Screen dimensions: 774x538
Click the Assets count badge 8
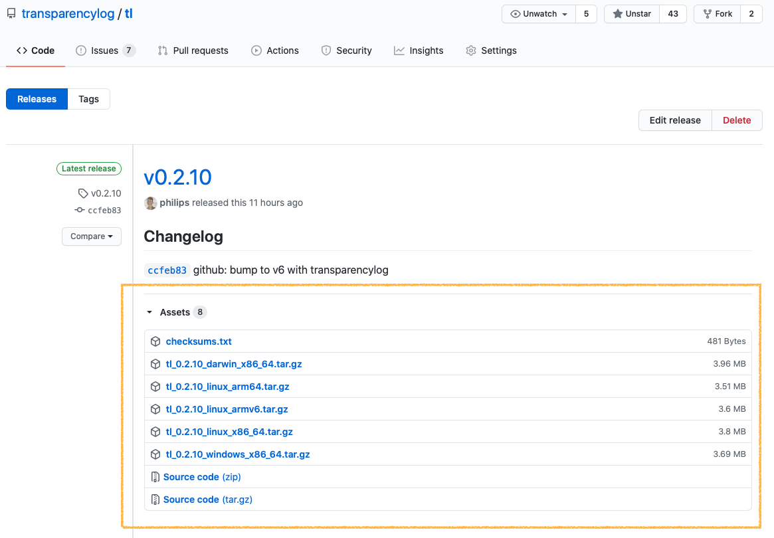click(x=200, y=312)
